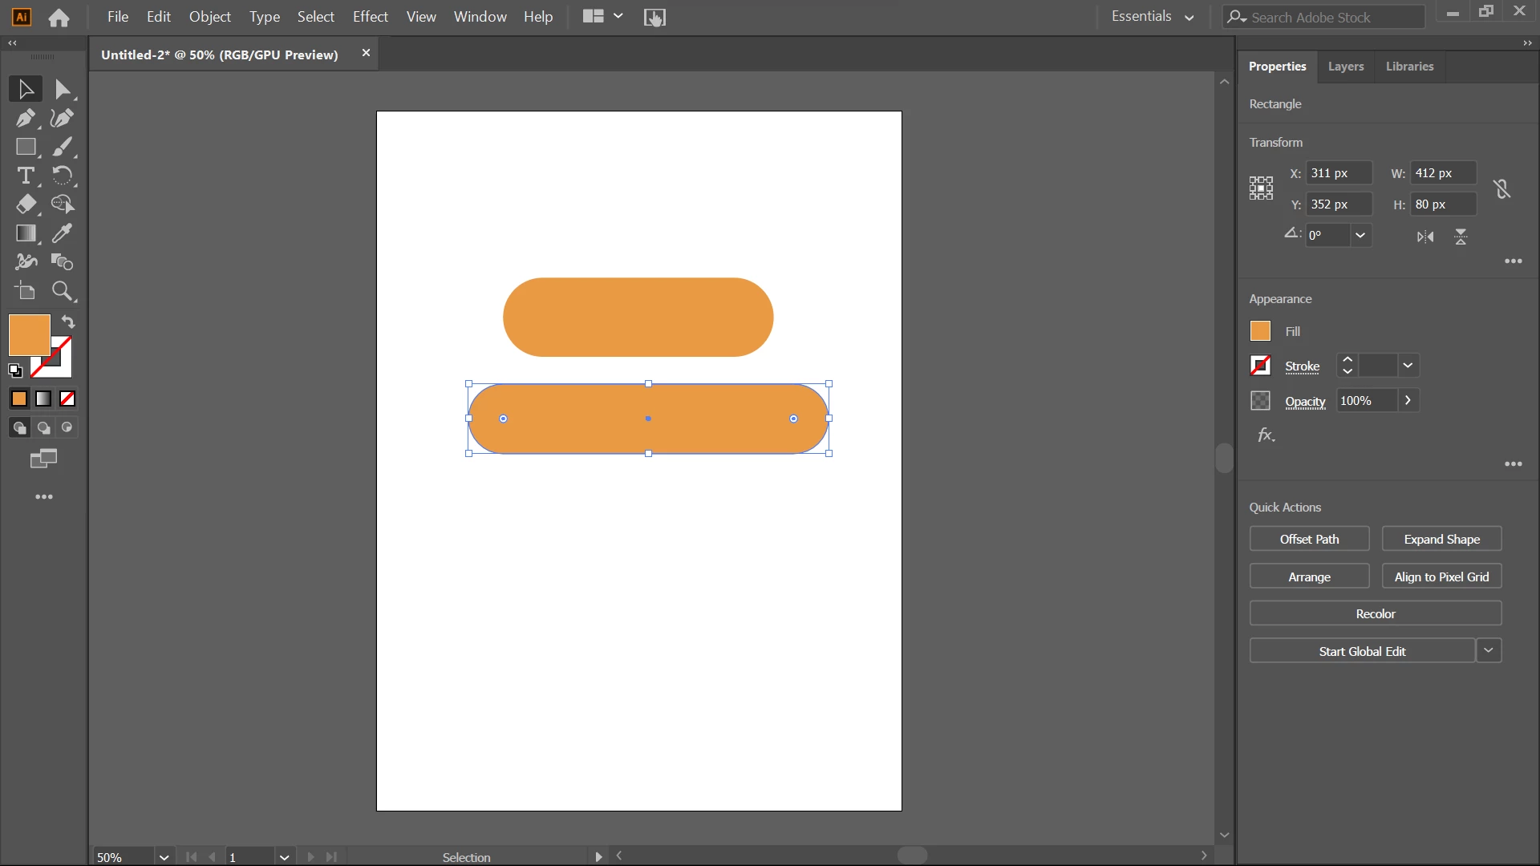Click the Offset Path button
The width and height of the screenshot is (1540, 866).
click(1309, 539)
